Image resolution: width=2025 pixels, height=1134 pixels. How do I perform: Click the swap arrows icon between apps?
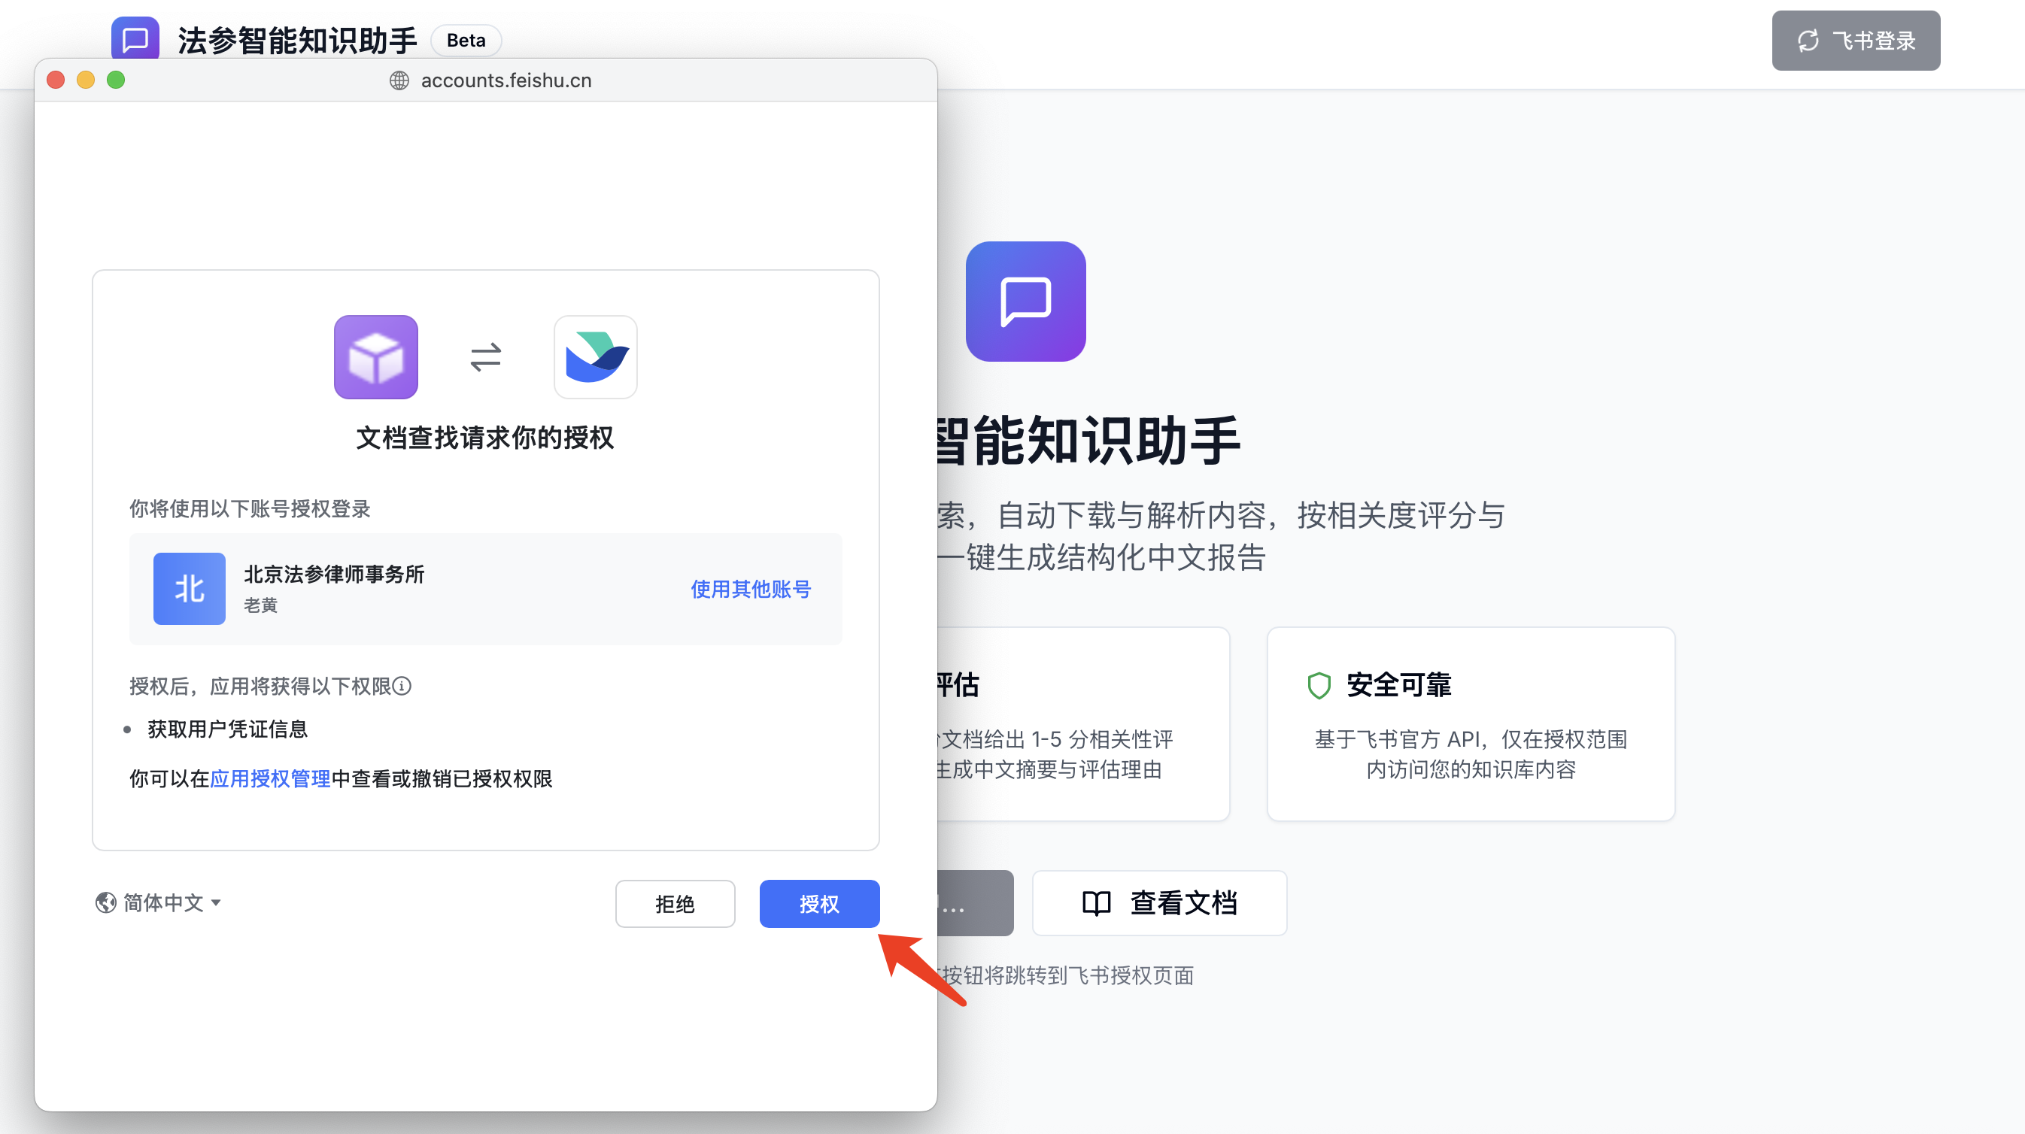point(485,356)
